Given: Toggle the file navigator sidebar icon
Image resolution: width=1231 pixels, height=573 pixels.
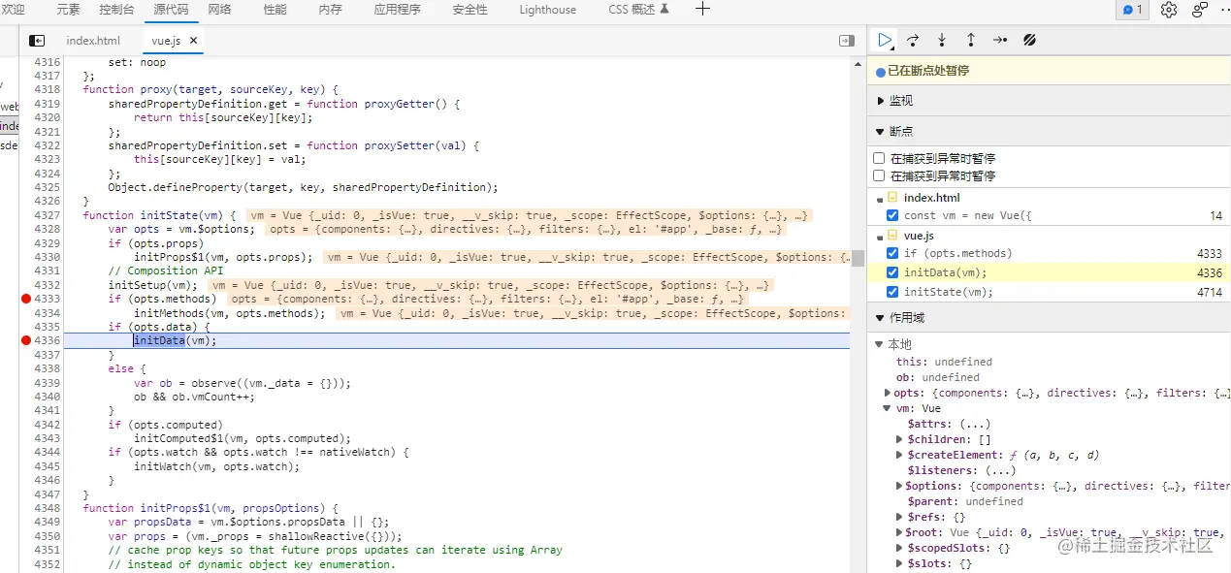Looking at the screenshot, I should tap(37, 41).
